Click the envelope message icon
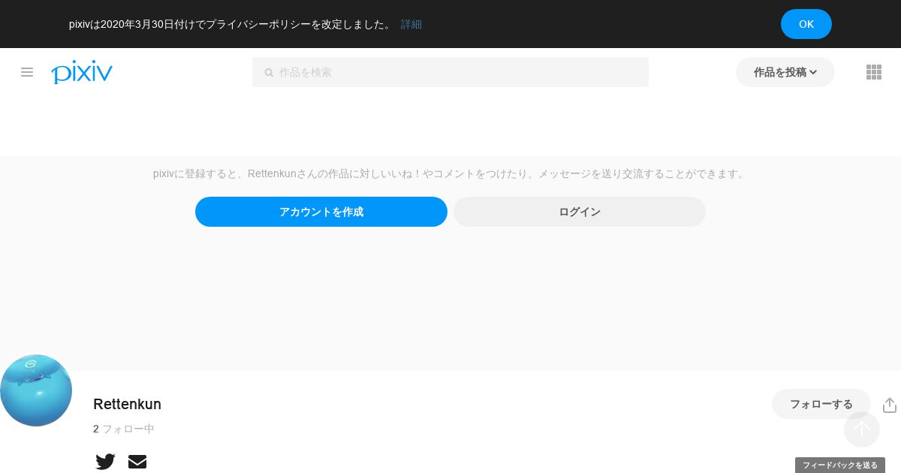901x473 pixels. click(137, 462)
